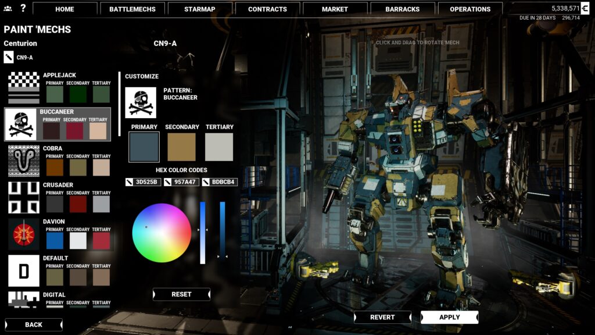Select the Digital pattern thumbnail
Viewport: 595px width, 335px height.
click(x=23, y=300)
